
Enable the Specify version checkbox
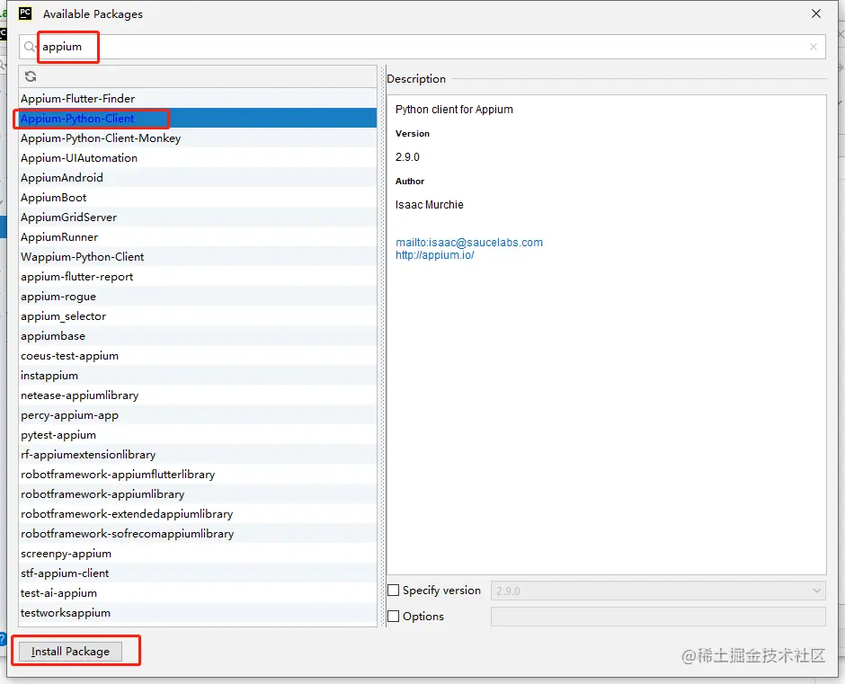394,591
